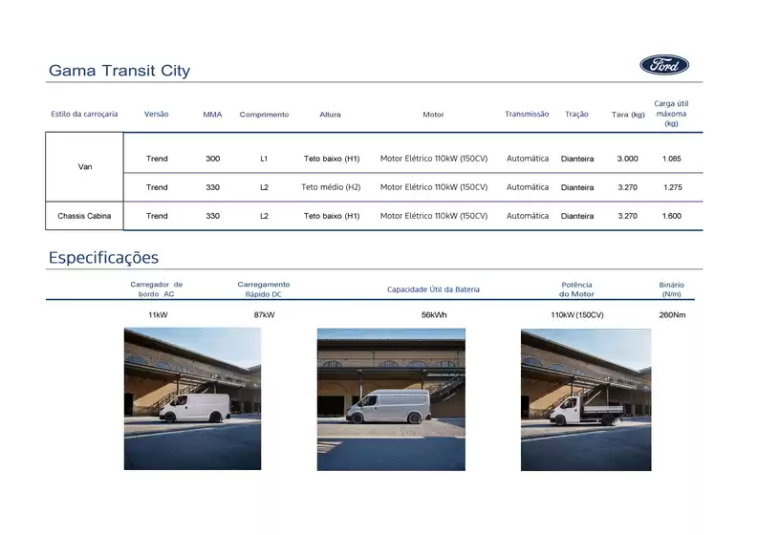Click the 'Tara (kg)' column header
This screenshot has height=535, width=758.
(628, 115)
